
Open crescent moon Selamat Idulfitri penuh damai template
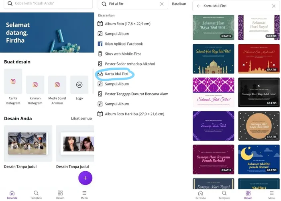coord(259,159)
